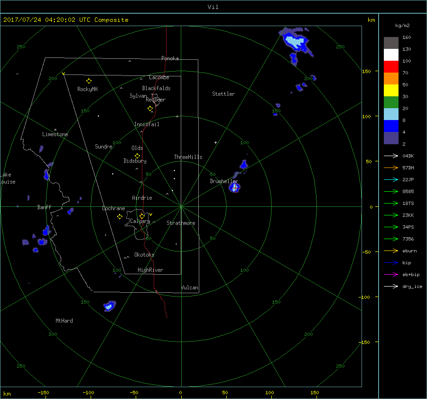Click the storm cell north of MtHard
This screenshot has width=427, height=399.
click(x=110, y=306)
